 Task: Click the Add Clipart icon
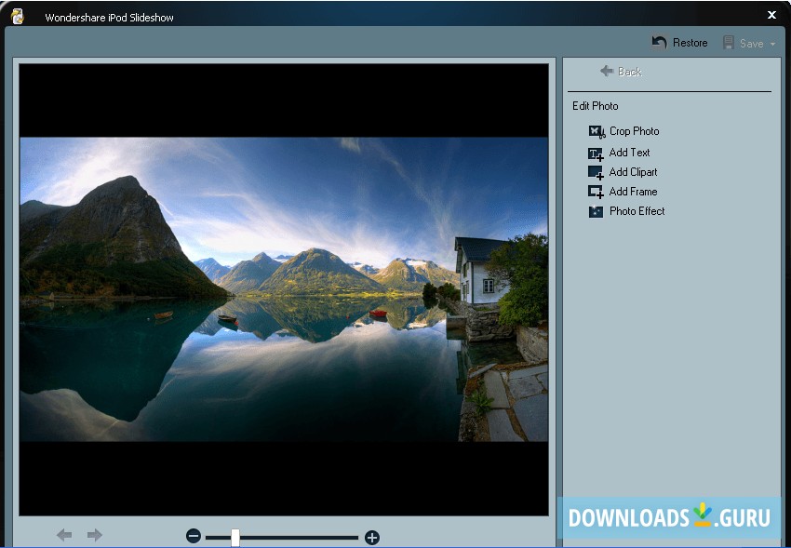click(596, 172)
